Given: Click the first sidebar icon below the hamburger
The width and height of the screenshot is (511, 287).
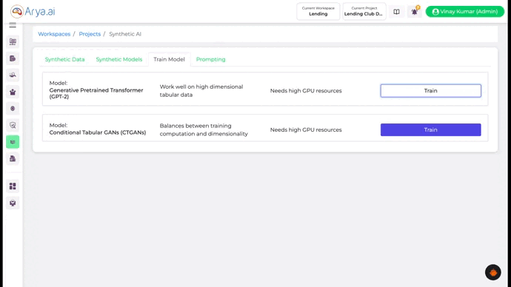Looking at the screenshot, I should tap(13, 41).
